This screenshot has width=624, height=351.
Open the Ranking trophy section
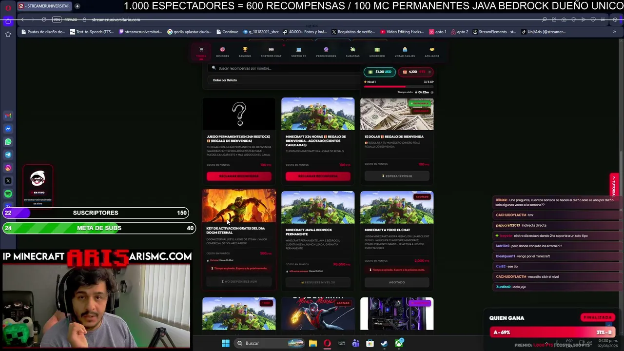(245, 52)
